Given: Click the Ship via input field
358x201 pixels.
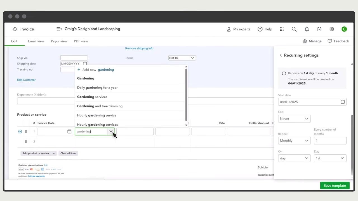Looking at the screenshot, I should coord(74,58).
